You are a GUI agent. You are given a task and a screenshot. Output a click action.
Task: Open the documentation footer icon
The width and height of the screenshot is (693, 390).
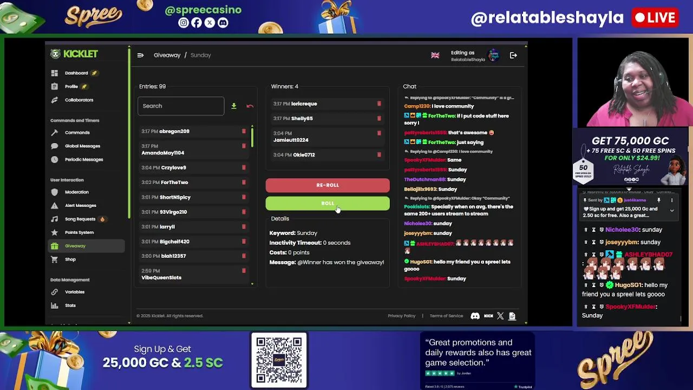[512, 316]
